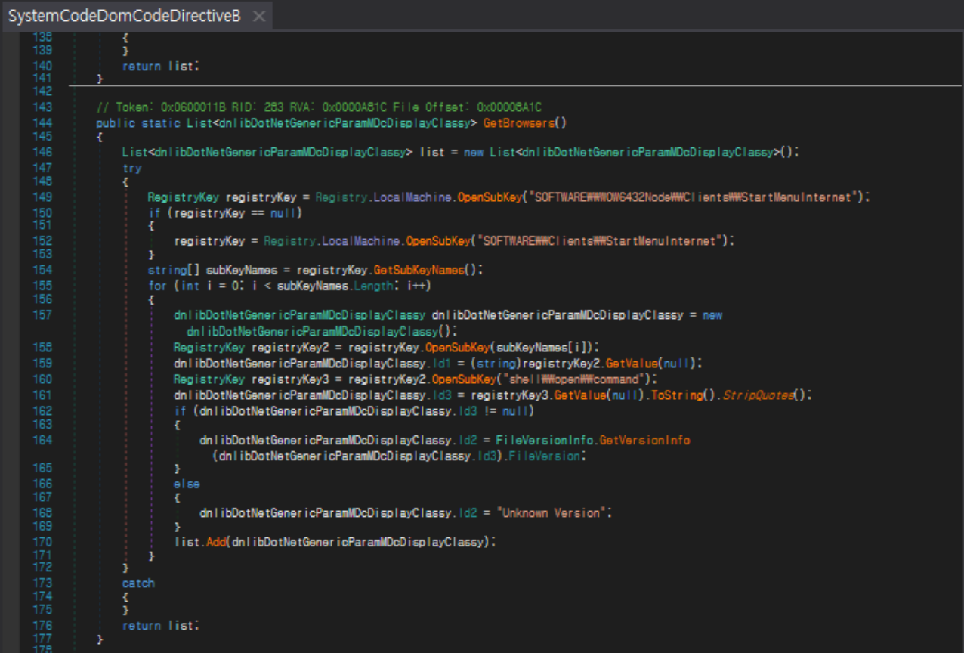Click the Length property on line 155
Screen dimensions: 964x653
click(x=372, y=286)
